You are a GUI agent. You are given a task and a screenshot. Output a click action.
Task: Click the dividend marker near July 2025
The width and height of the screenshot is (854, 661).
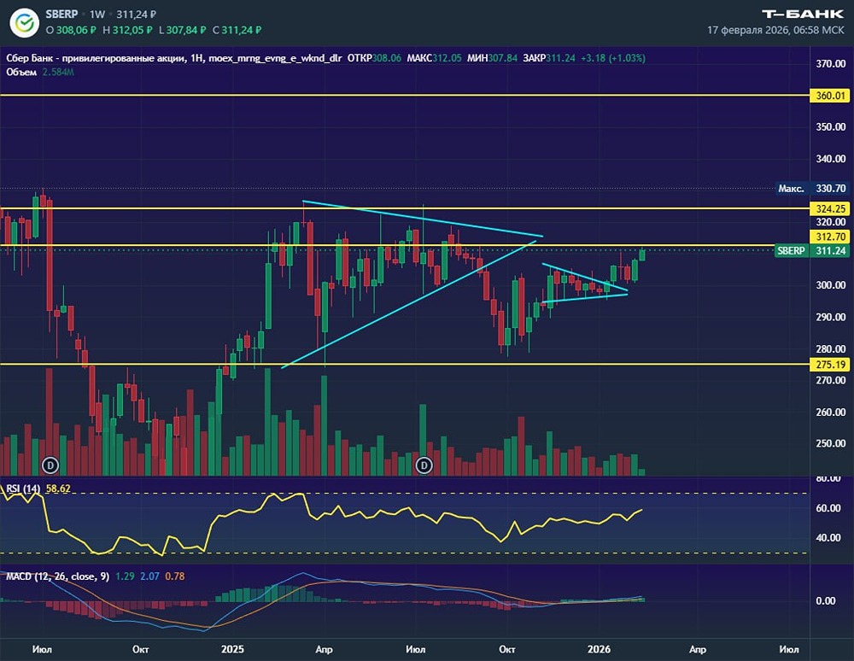424,465
